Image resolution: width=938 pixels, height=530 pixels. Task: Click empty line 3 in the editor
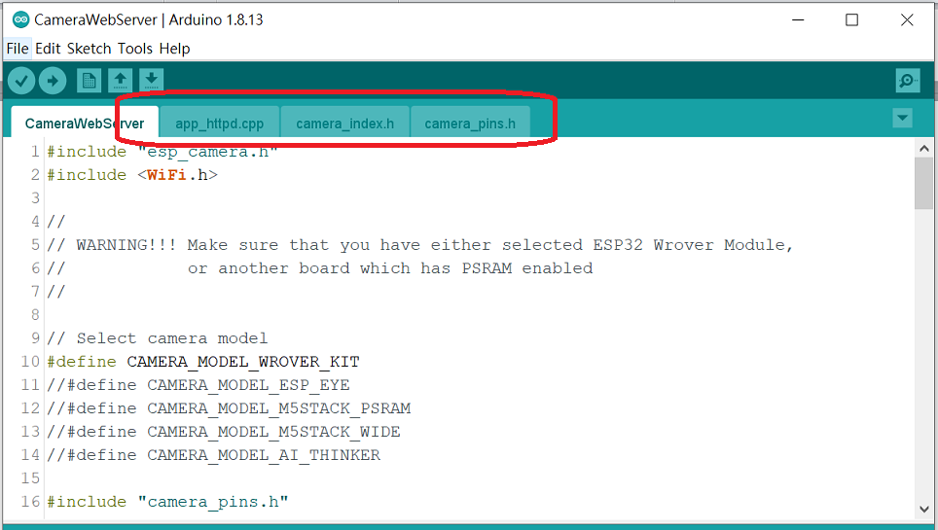[x=479, y=198]
